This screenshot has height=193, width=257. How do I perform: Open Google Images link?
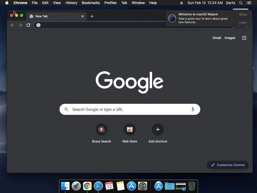click(230, 38)
